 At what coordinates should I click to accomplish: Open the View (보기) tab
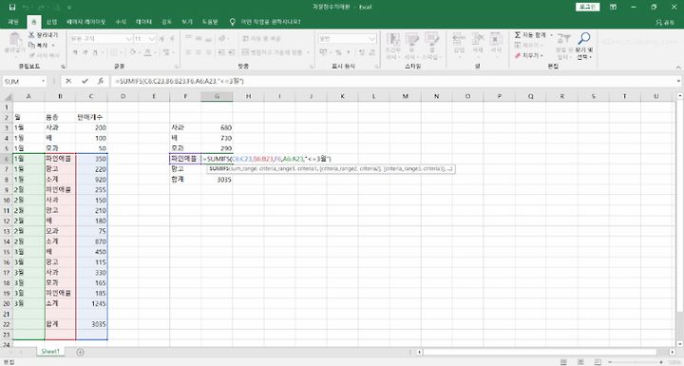(x=187, y=22)
